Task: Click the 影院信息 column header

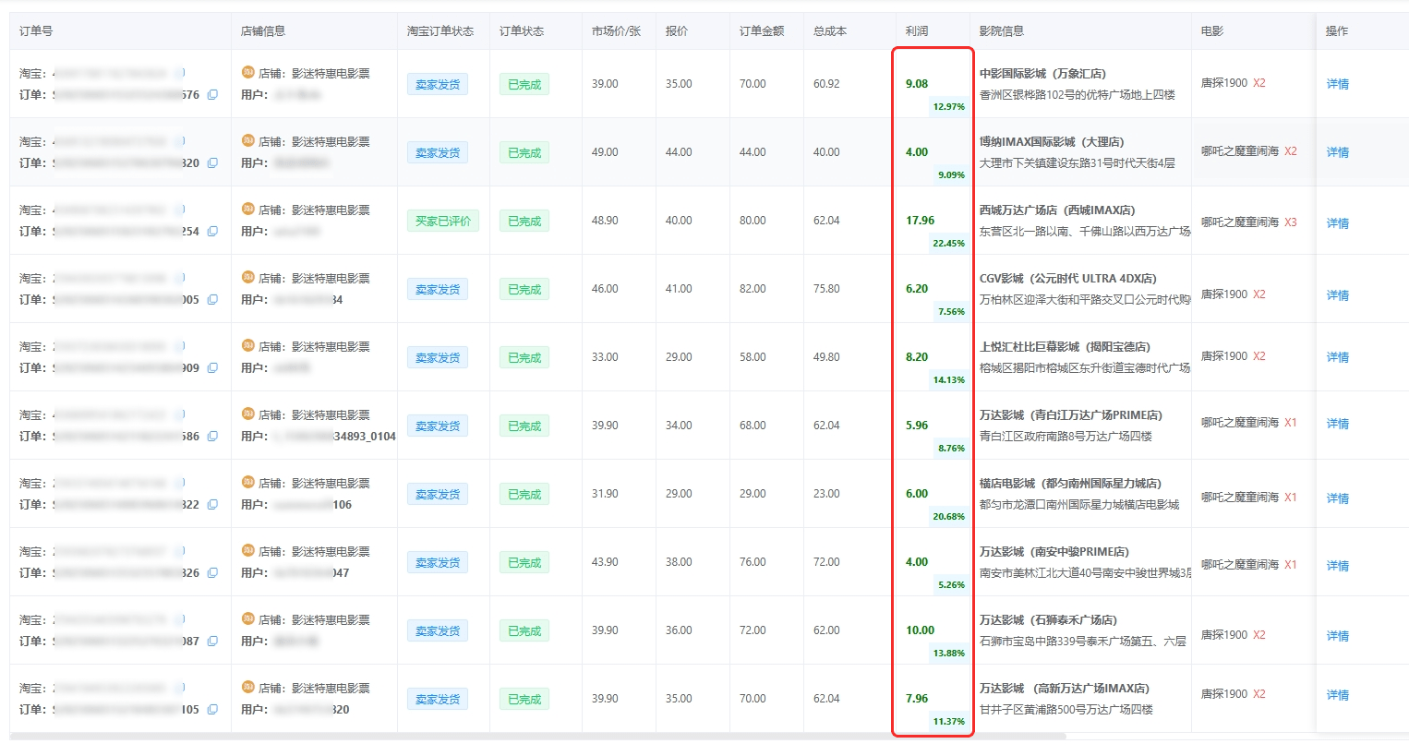Action: click(1002, 31)
